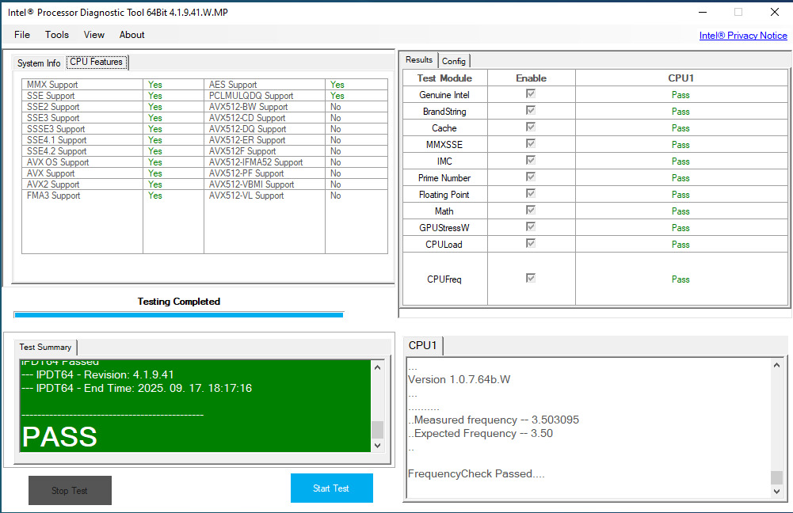Screen dimensions: 793x513
Task: Click the AES Support feature cell
Action: click(x=264, y=85)
